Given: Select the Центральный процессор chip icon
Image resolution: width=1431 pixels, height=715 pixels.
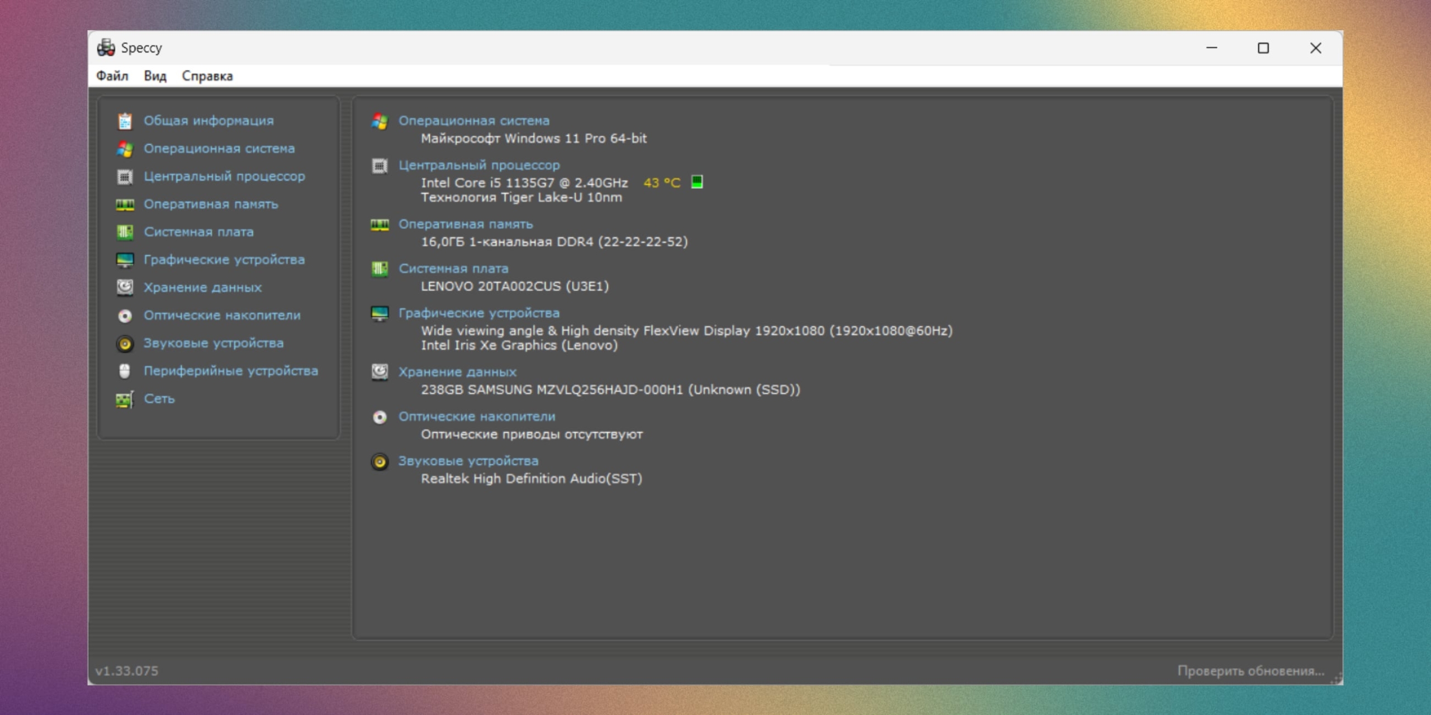Looking at the screenshot, I should point(125,177).
